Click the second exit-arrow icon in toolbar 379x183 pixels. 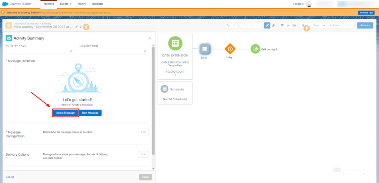tap(294, 25)
